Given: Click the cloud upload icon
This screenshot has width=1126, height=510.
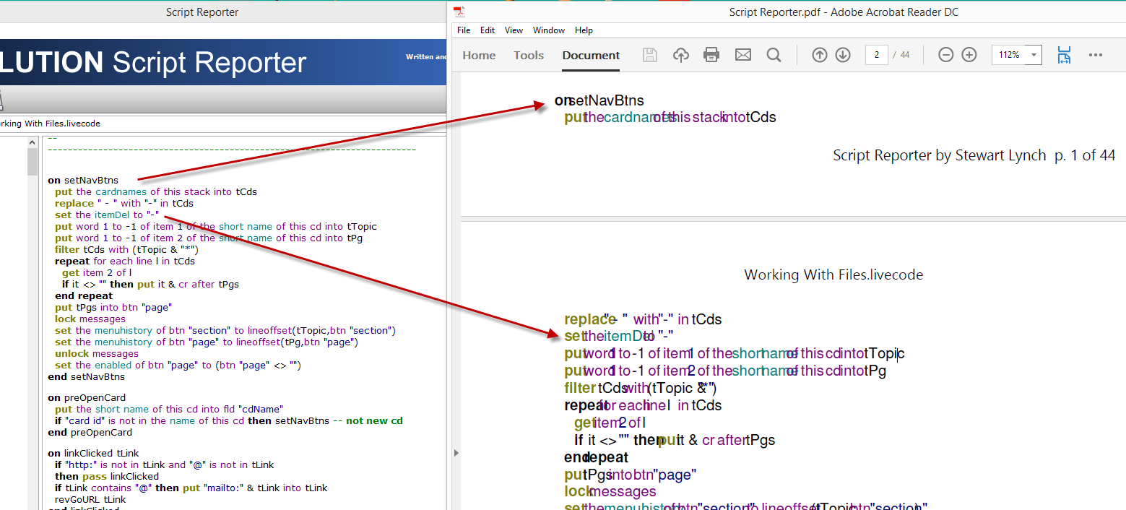Looking at the screenshot, I should click(x=680, y=55).
